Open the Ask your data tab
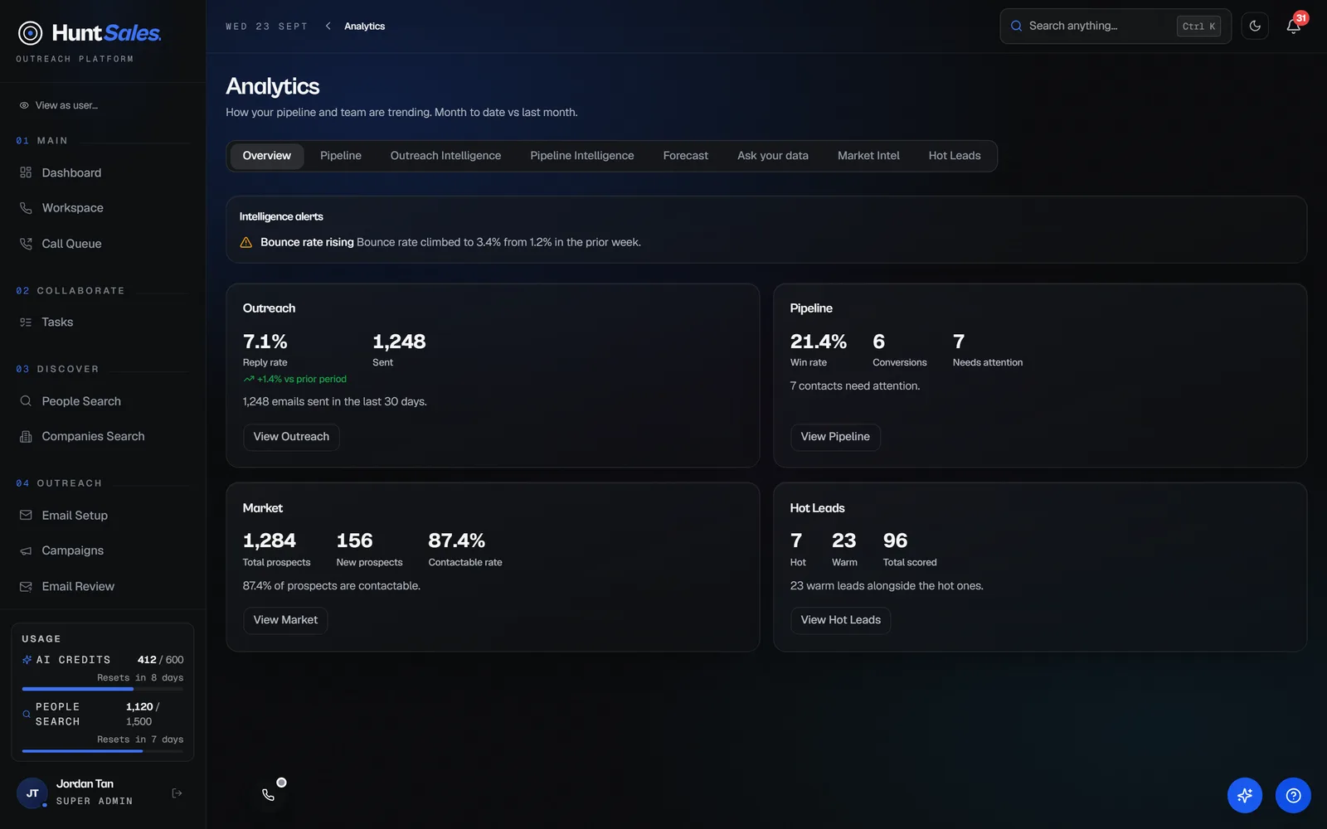 [x=773, y=156]
